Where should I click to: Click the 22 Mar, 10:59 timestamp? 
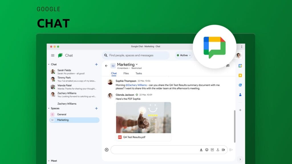pos(146,95)
